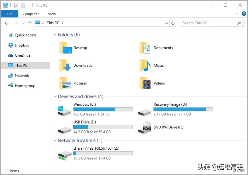This screenshot has height=175, width=248.
Task: Expand the This PC breadcrumb arrow
Action: pyautogui.click(x=63, y=23)
